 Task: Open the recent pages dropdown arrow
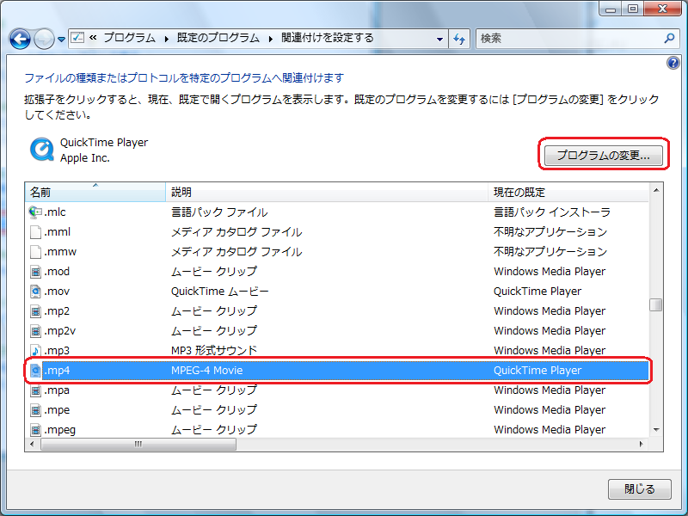tap(61, 40)
